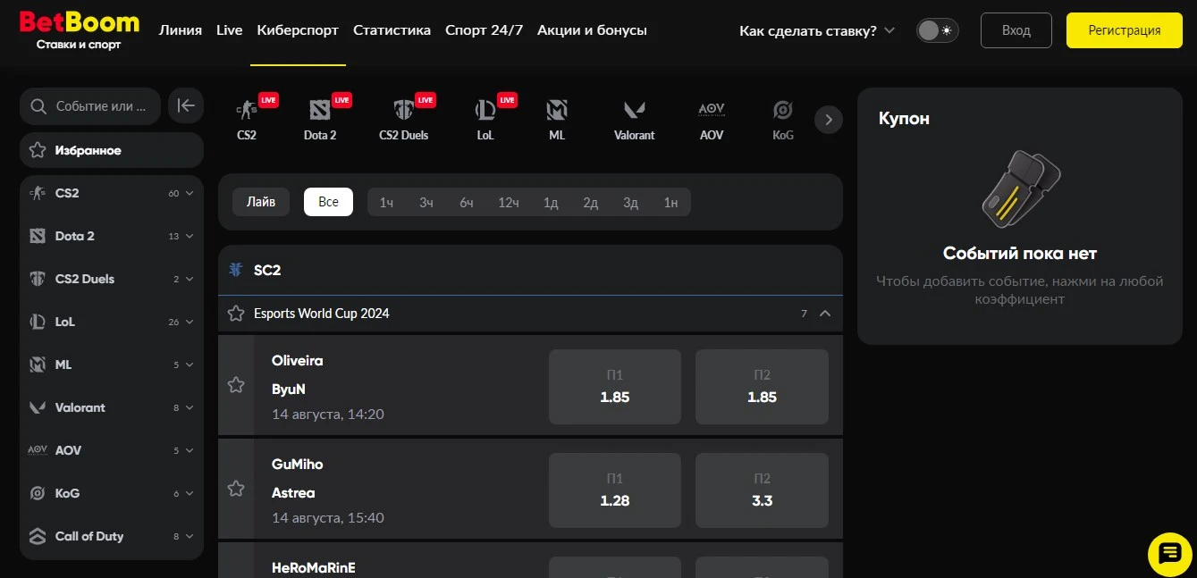Star the Esports World Cup 2024 tournament
Screen dimensions: 1197x578
[x=236, y=314]
